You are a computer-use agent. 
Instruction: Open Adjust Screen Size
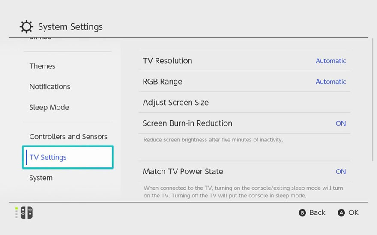(176, 103)
